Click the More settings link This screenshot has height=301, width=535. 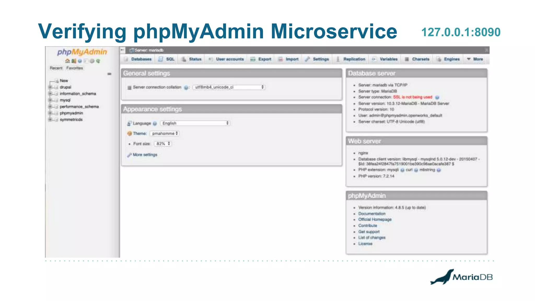click(145, 155)
